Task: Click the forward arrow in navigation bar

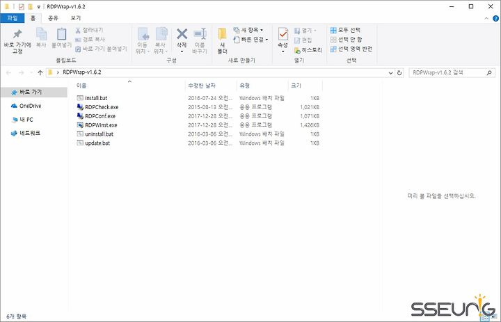Action: [x=21, y=73]
